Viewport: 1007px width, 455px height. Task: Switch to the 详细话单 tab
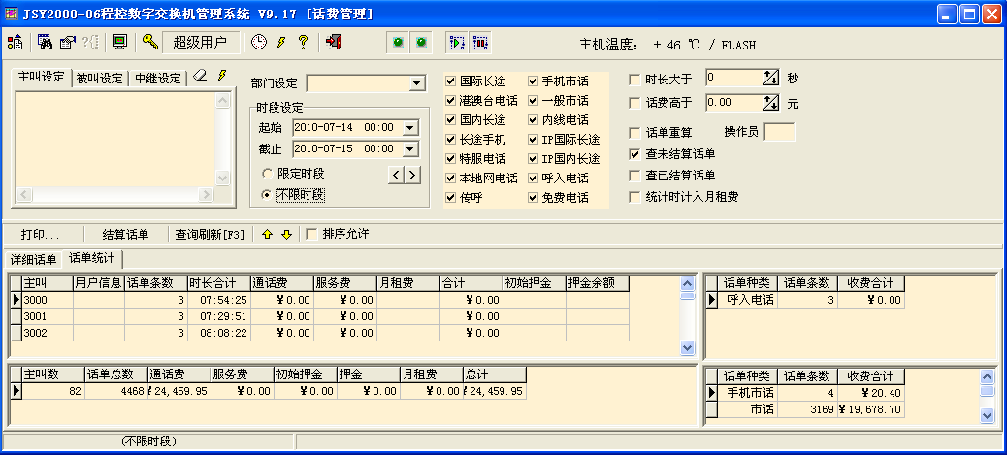tap(34, 259)
